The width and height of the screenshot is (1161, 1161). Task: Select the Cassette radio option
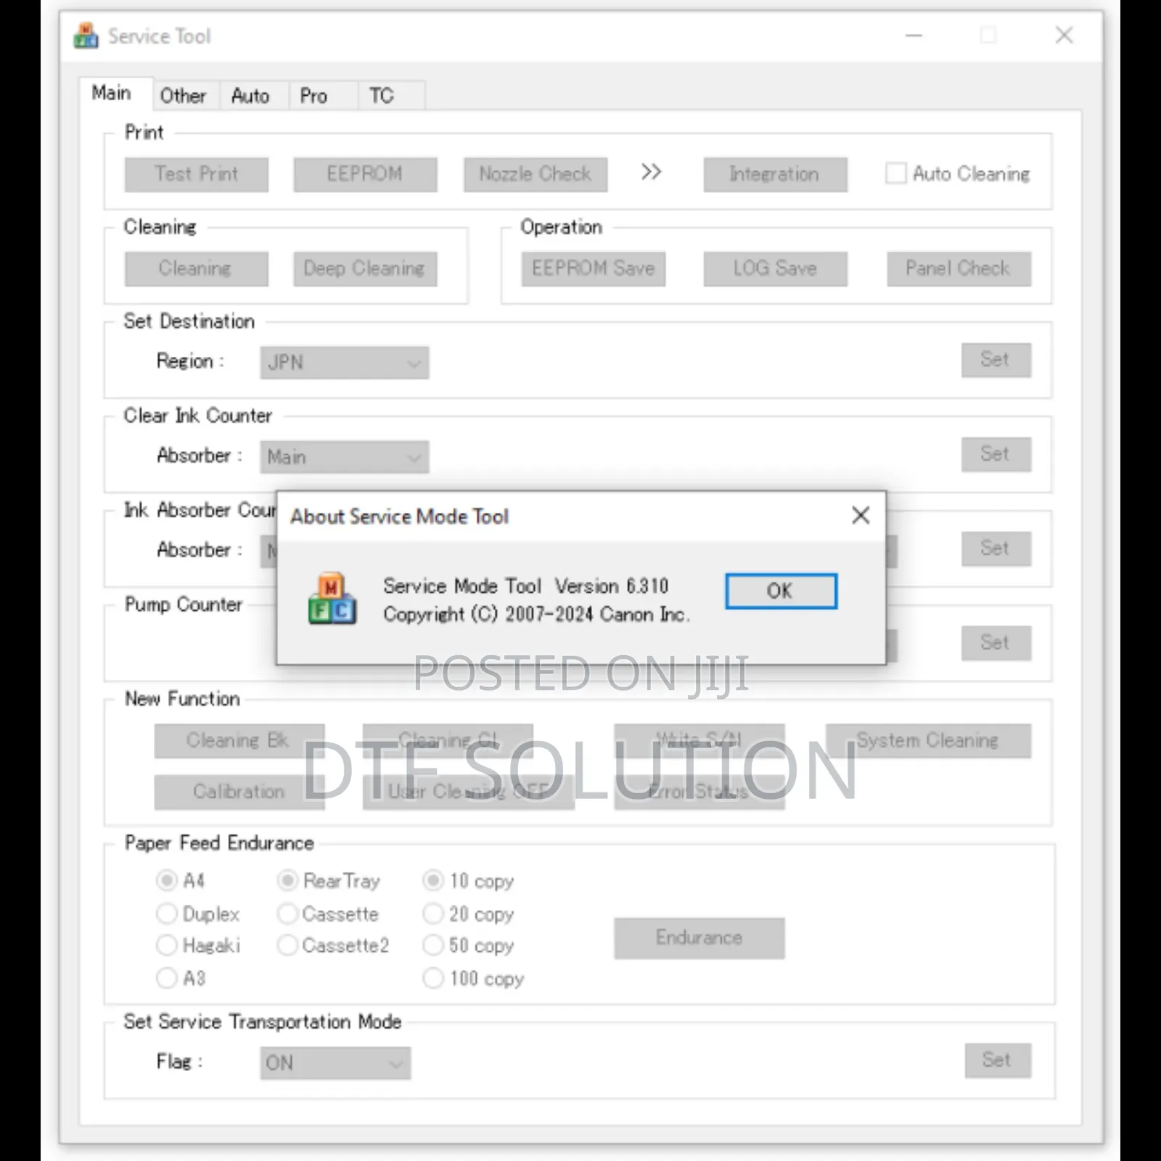287,913
